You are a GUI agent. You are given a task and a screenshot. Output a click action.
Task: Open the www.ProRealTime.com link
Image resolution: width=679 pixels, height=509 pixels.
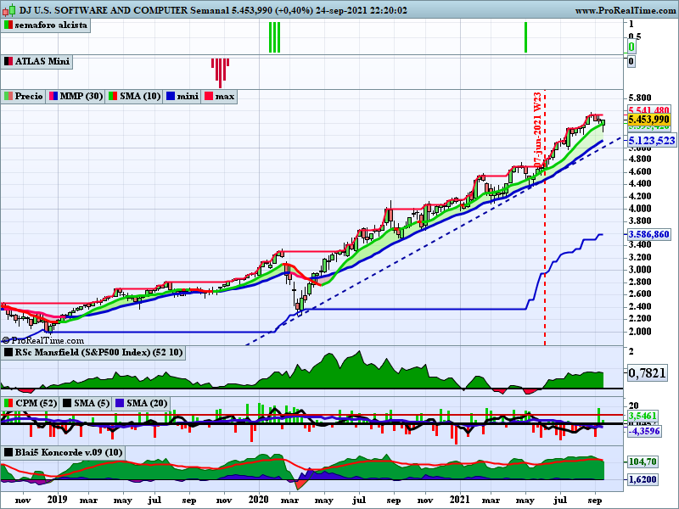click(x=626, y=10)
